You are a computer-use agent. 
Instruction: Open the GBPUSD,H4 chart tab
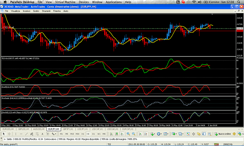[23, 129]
